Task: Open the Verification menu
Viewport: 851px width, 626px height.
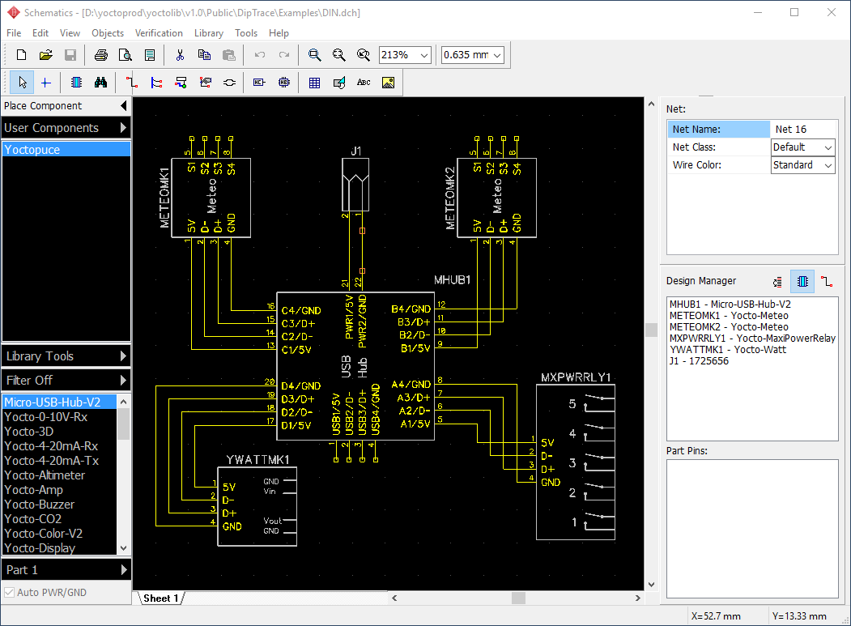Action: (x=159, y=33)
